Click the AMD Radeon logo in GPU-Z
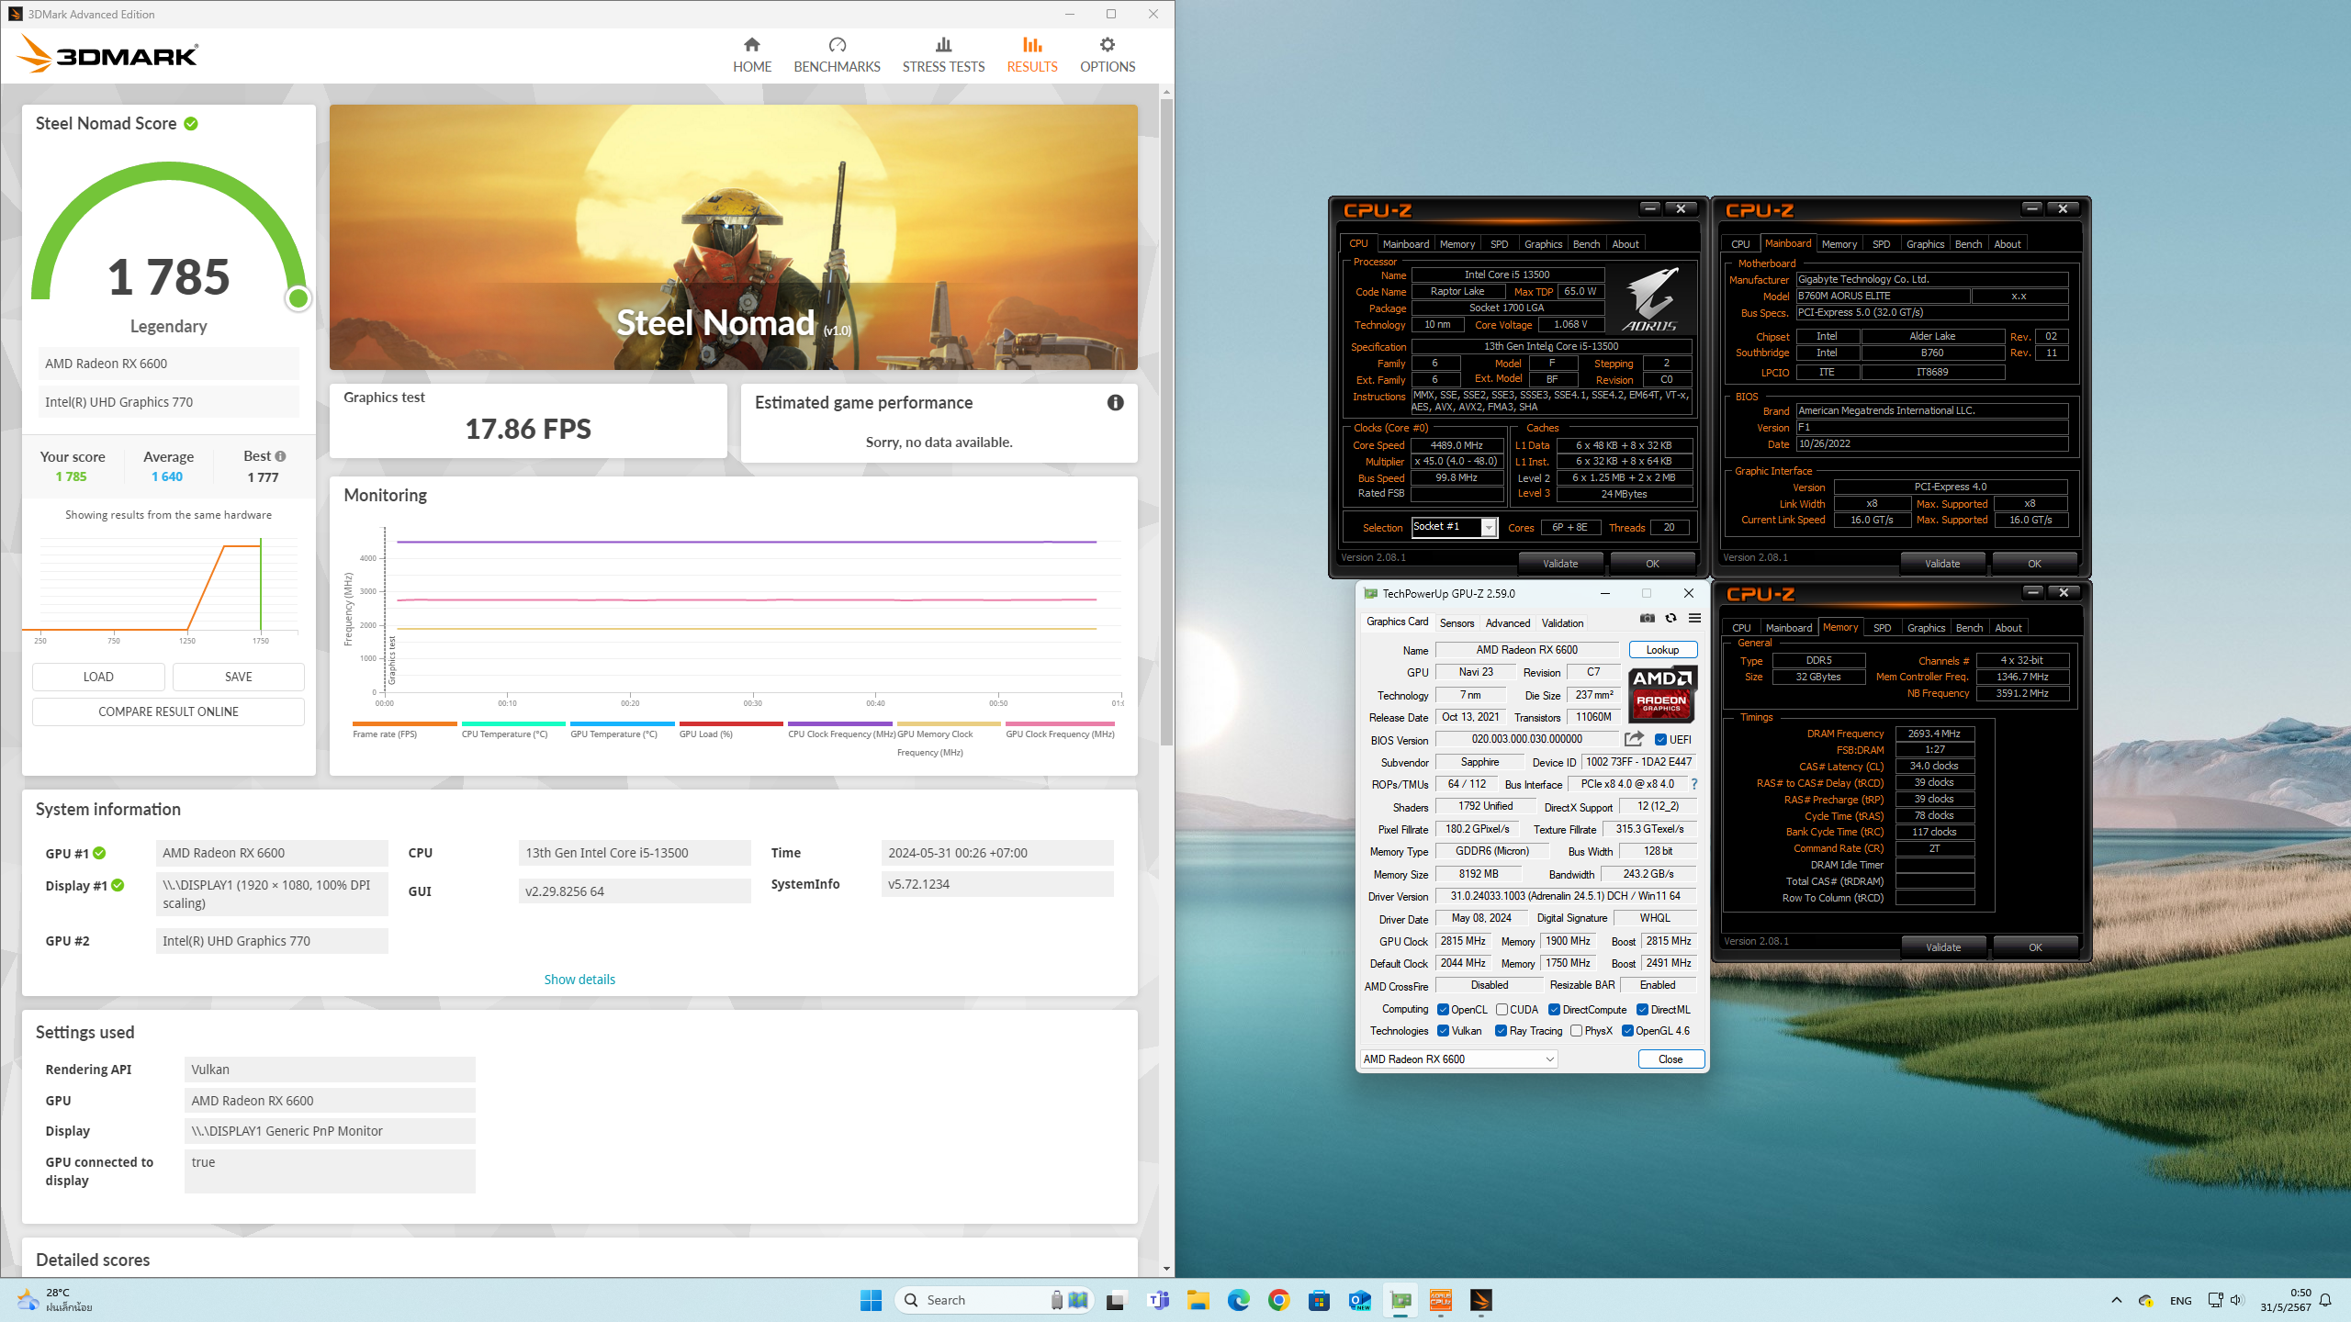The height and width of the screenshot is (1322, 2351). pos(1662,694)
